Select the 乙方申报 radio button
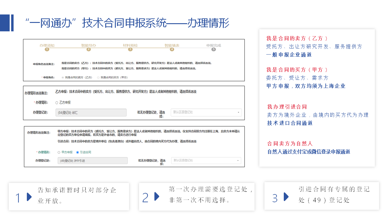Viewport: 386px width, 217px height. (x=57, y=103)
